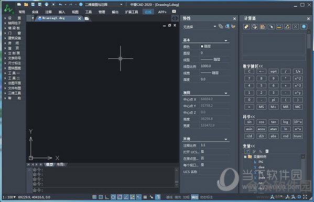
Task: Click the Angle triangle icon in calculator toolbar
Action: 287,27
